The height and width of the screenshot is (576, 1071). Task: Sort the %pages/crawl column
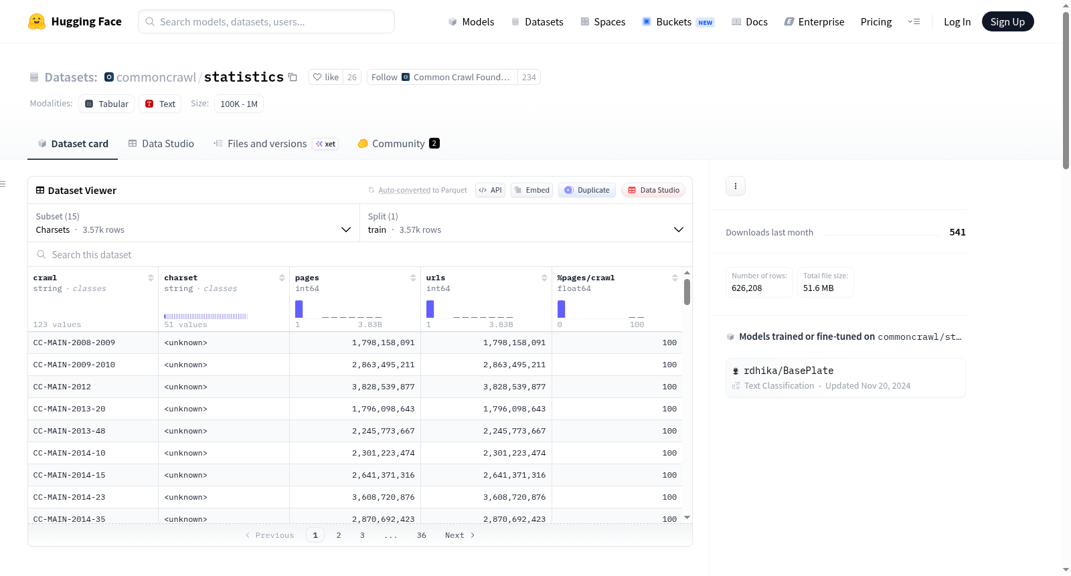[x=675, y=278]
